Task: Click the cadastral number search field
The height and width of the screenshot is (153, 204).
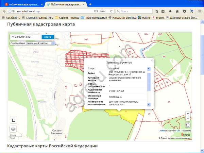Action: (x=26, y=37)
